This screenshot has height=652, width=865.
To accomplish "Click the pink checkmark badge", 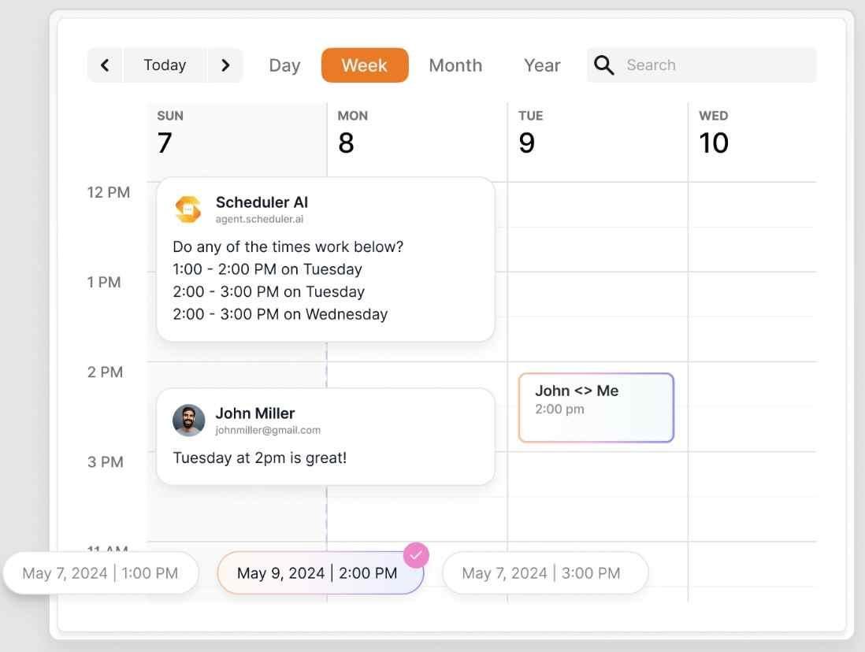I will tap(416, 555).
